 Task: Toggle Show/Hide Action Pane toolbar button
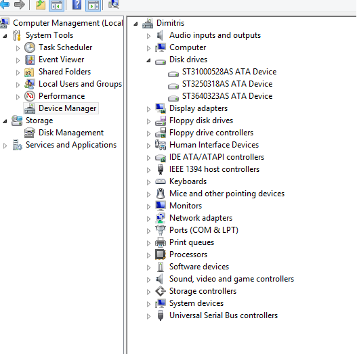tap(93, 5)
